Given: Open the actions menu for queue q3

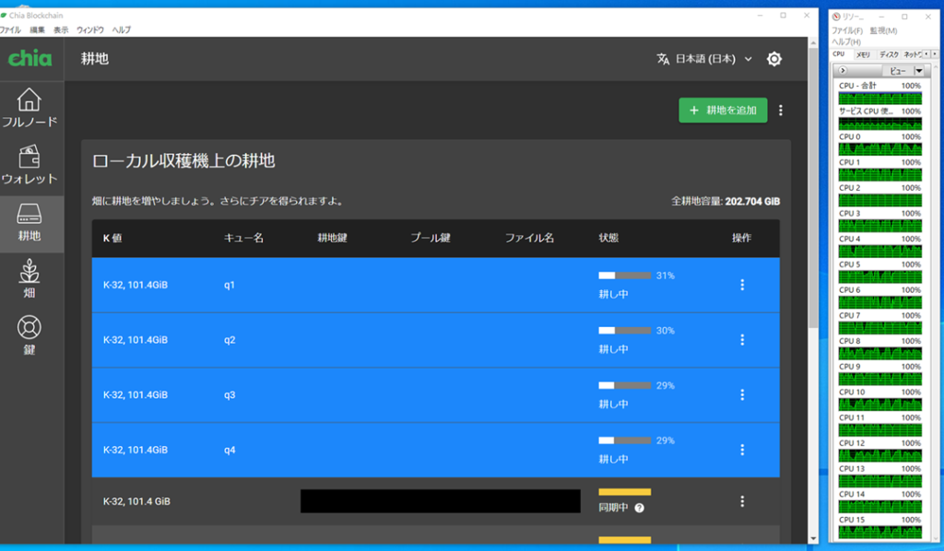Looking at the screenshot, I should (x=742, y=394).
